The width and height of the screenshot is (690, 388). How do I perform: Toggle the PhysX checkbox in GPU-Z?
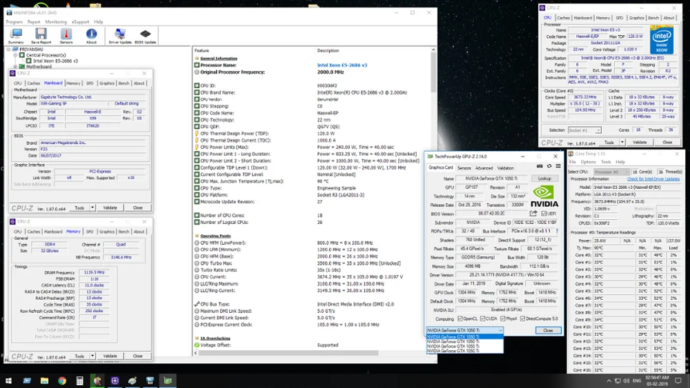[501, 319]
